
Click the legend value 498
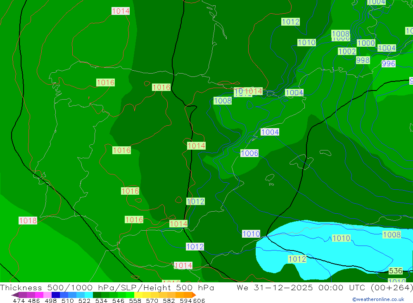[50, 301]
